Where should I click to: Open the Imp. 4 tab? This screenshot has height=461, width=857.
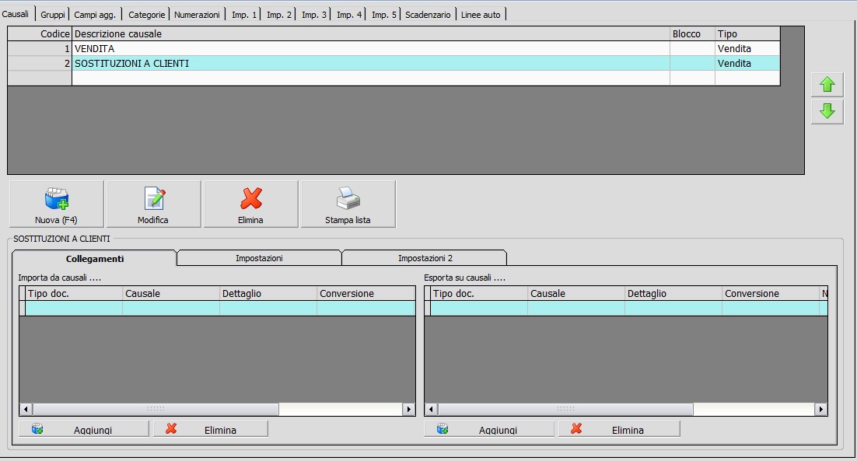348,15
